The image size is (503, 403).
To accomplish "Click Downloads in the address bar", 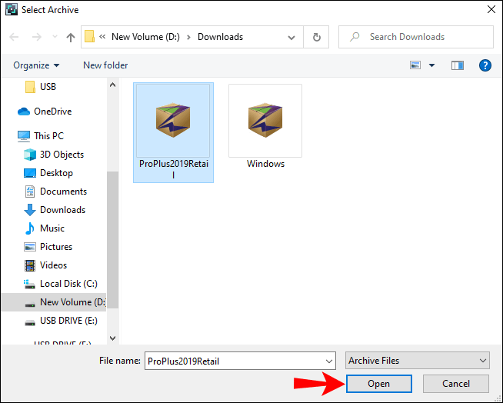I will tap(221, 37).
